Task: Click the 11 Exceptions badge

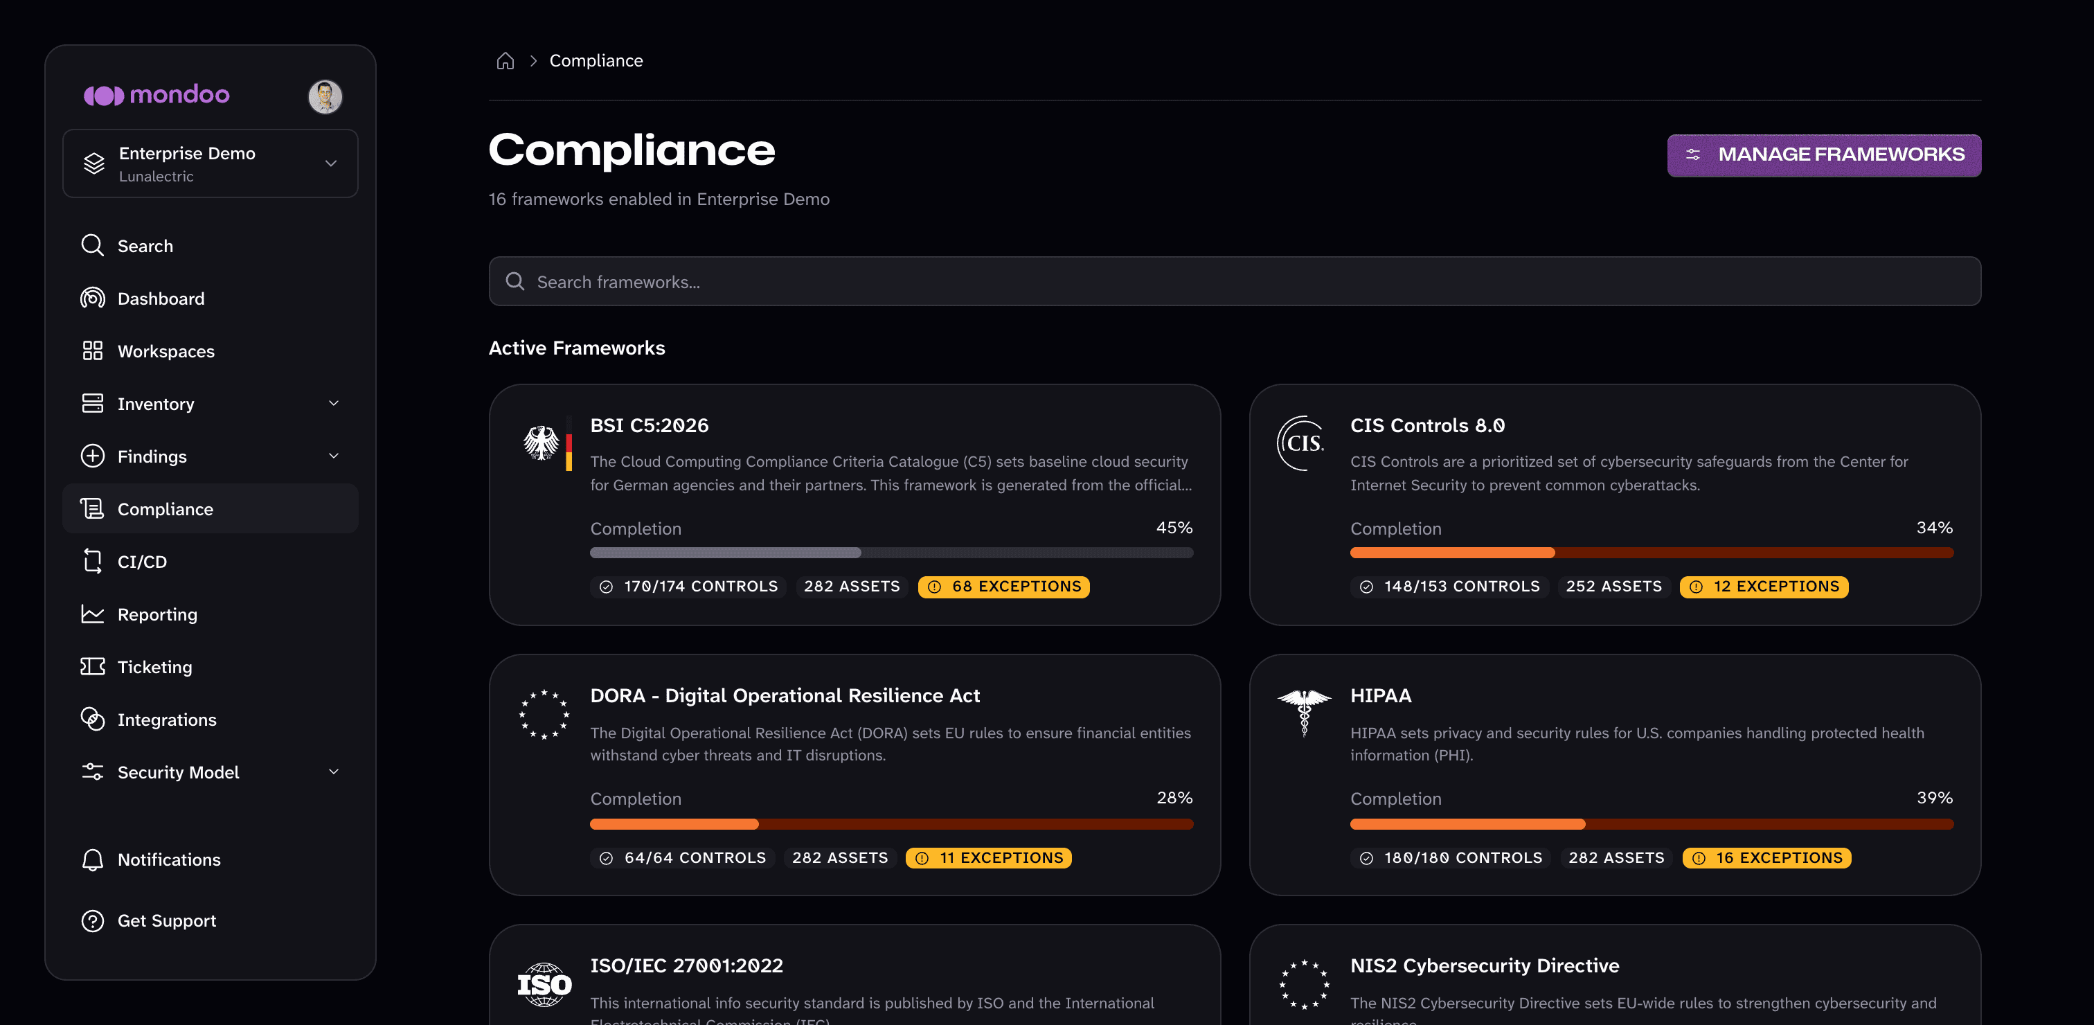Action: [988, 857]
